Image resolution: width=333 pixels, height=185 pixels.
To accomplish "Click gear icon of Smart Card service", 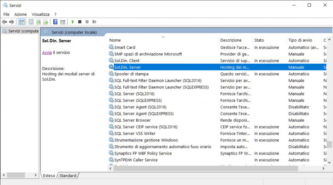I will [x=111, y=47].
